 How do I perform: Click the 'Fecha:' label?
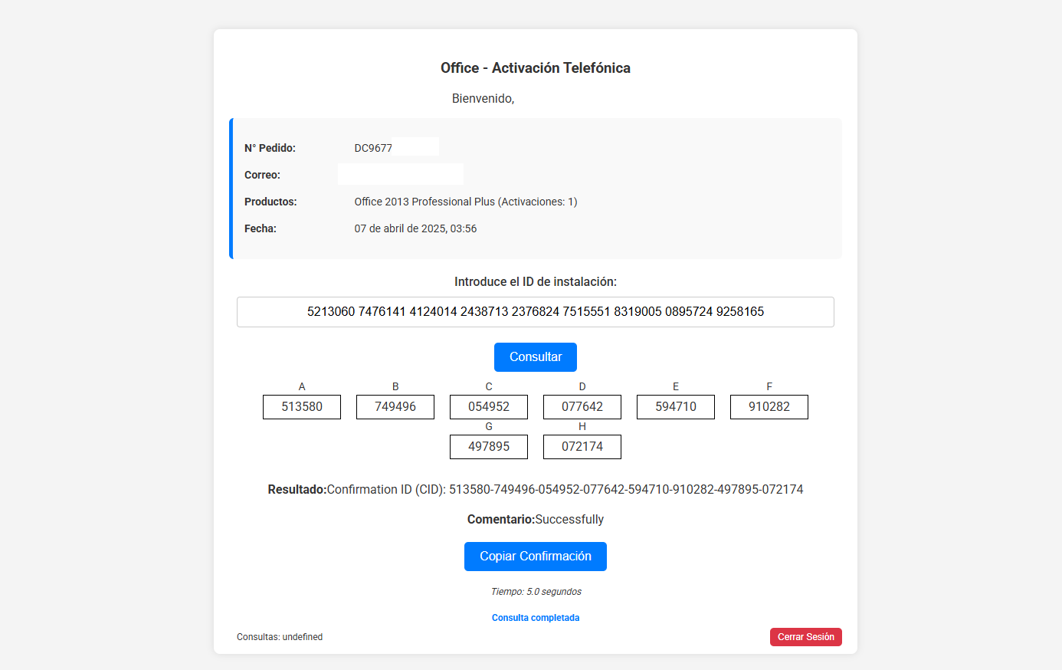(261, 228)
